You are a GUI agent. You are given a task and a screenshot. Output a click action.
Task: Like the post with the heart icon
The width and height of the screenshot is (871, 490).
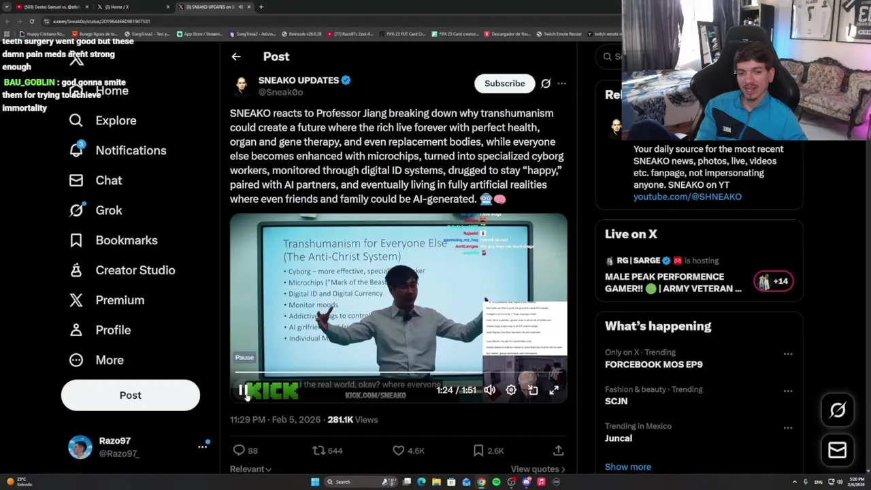pos(398,450)
